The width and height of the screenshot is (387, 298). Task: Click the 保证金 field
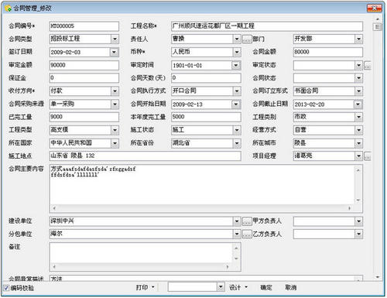[x=84, y=78]
